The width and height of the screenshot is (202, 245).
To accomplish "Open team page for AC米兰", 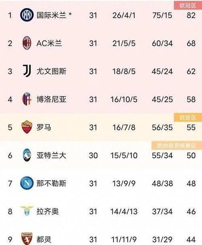I will (49, 43).
